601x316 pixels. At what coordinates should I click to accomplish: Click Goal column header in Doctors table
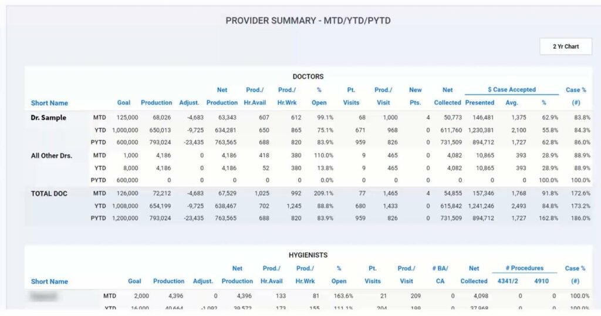click(123, 103)
